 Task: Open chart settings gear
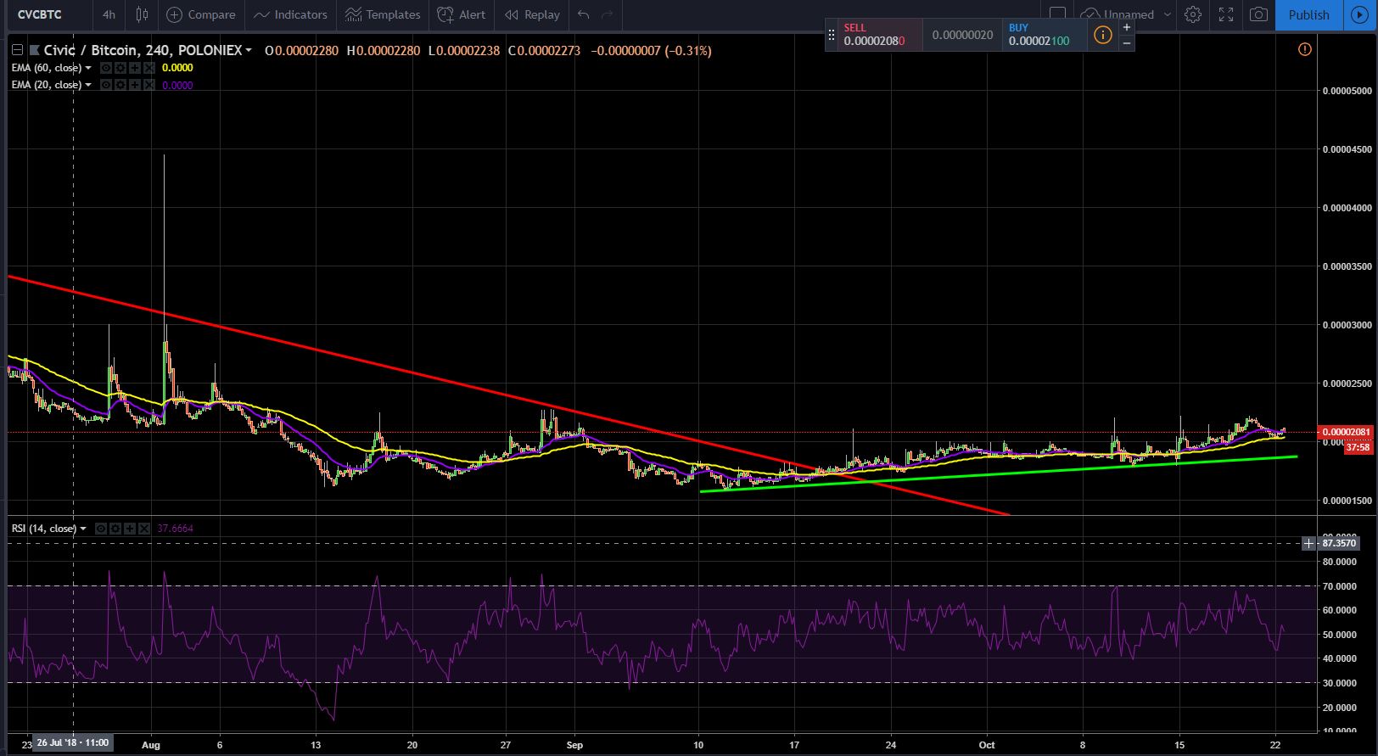pyautogui.click(x=1193, y=14)
